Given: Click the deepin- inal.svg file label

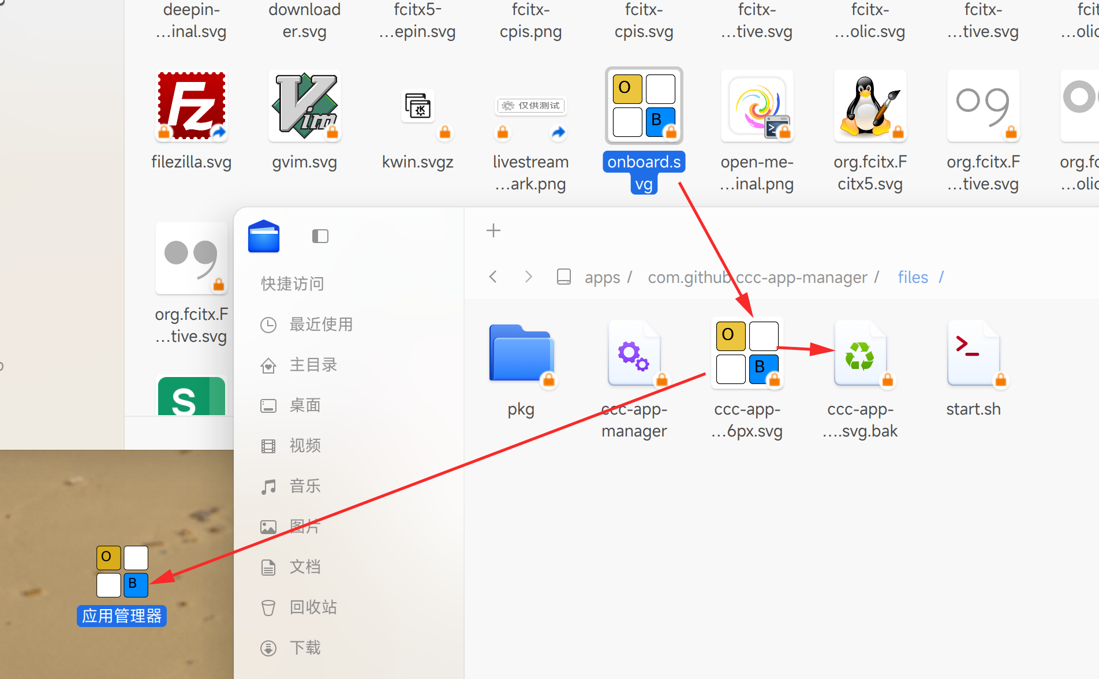Looking at the screenshot, I should pos(192,20).
